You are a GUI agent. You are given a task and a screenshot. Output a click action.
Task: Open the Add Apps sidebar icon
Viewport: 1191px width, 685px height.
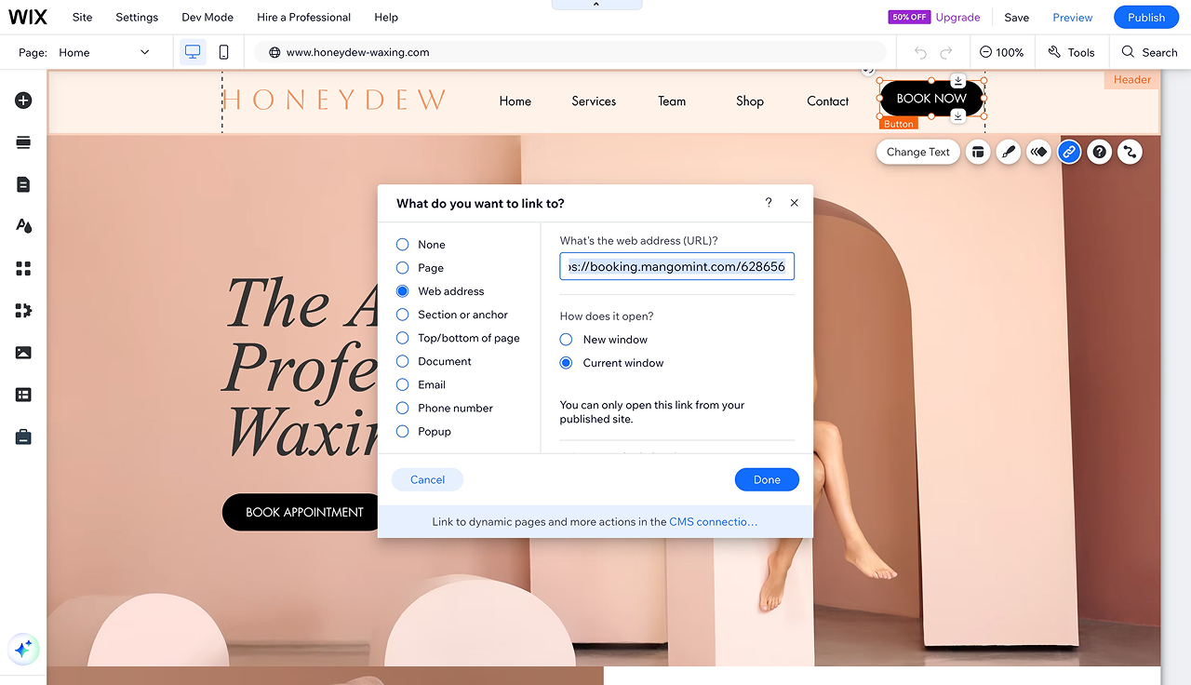[23, 268]
